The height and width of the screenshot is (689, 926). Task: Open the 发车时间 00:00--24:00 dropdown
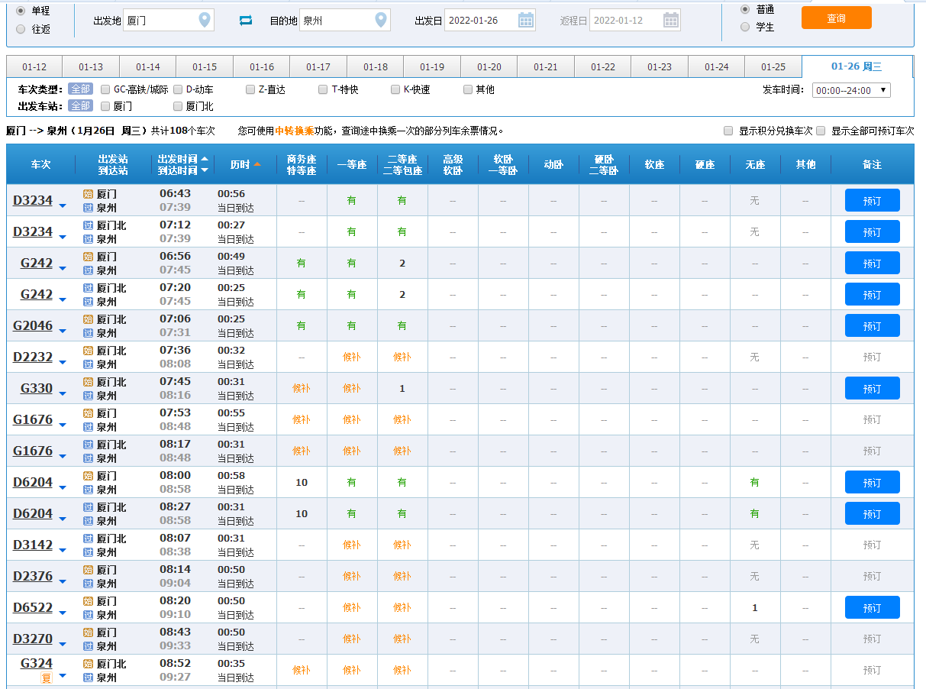(x=850, y=90)
